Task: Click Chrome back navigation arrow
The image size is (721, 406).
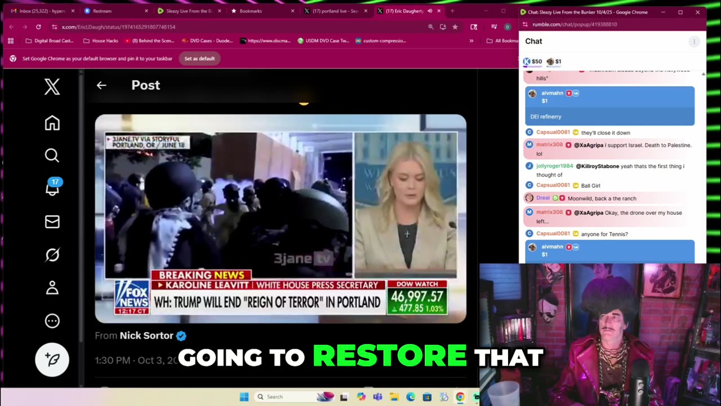Action: click(x=11, y=27)
